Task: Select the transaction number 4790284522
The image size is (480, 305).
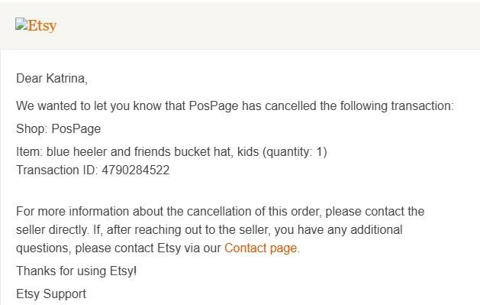Action: [136, 170]
